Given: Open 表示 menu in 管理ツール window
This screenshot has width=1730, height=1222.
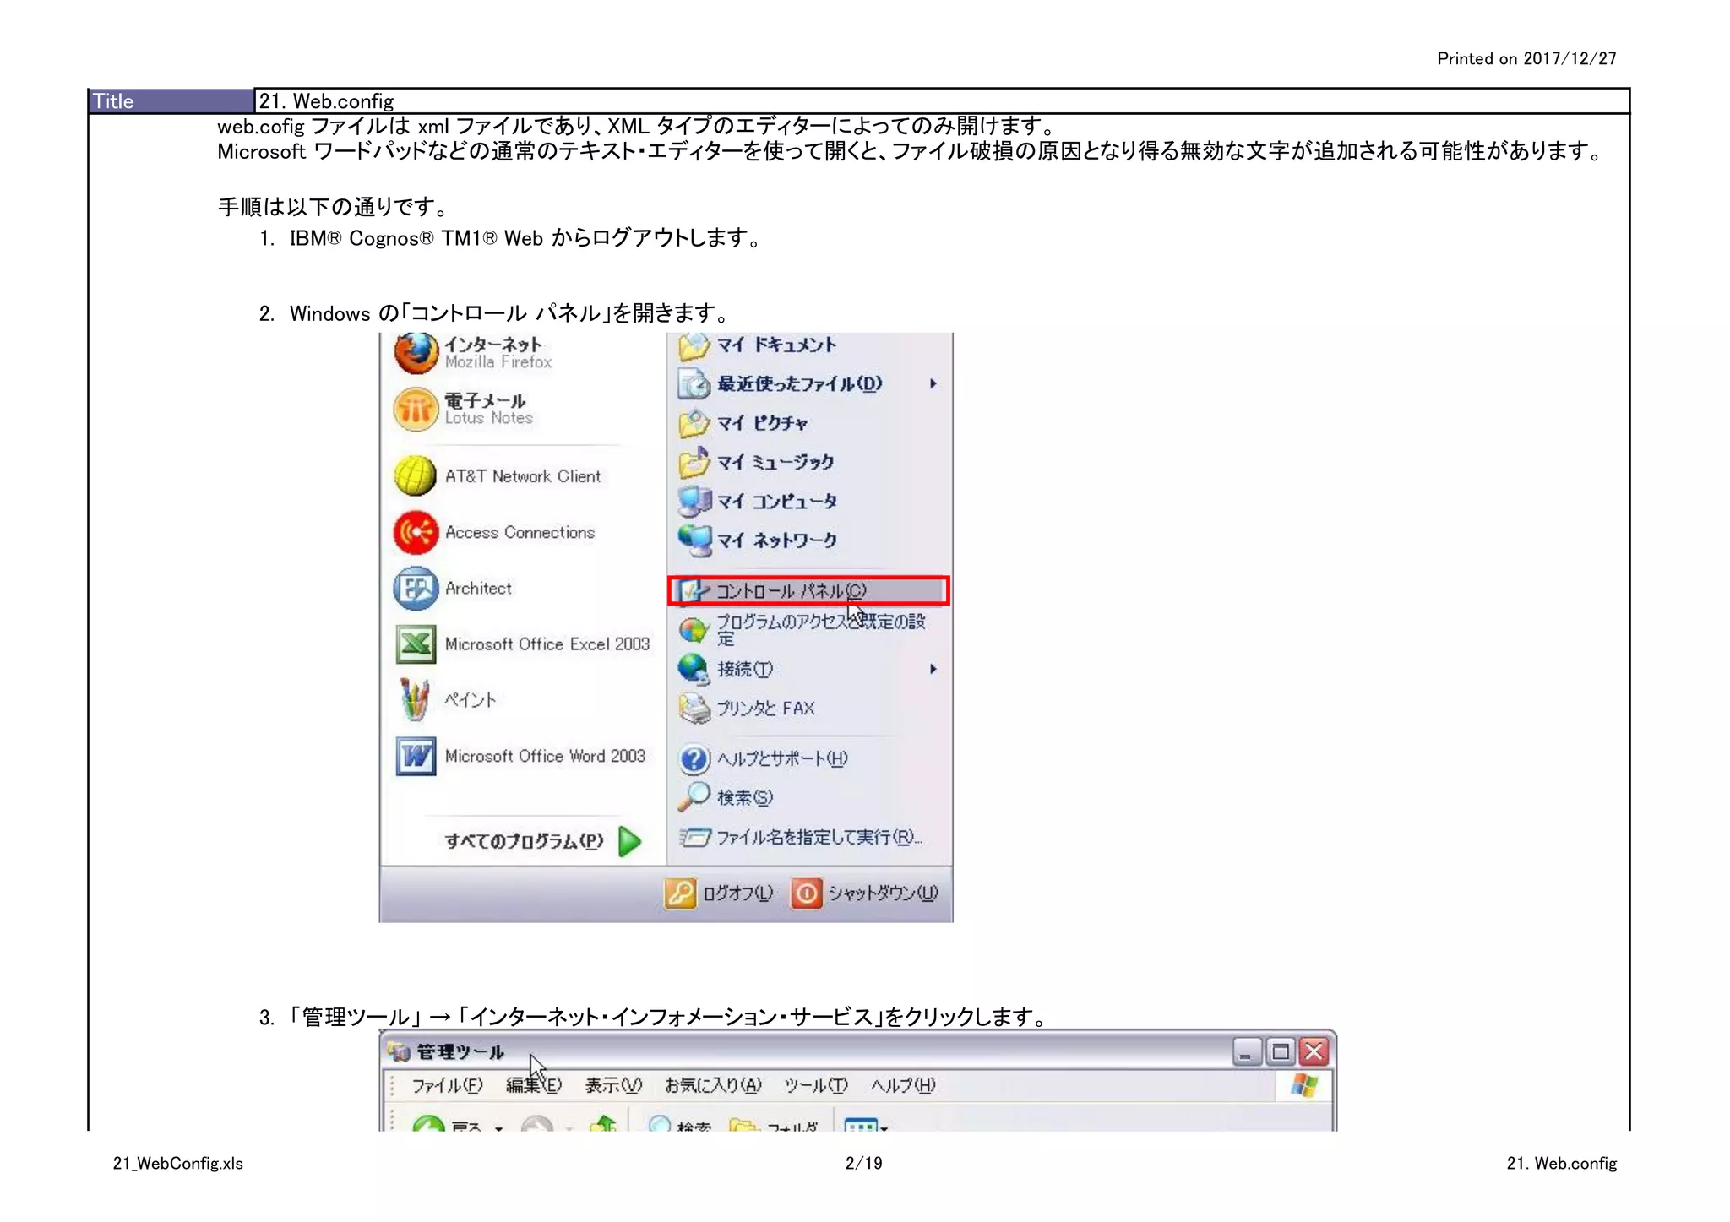Looking at the screenshot, I should pos(613,1086).
